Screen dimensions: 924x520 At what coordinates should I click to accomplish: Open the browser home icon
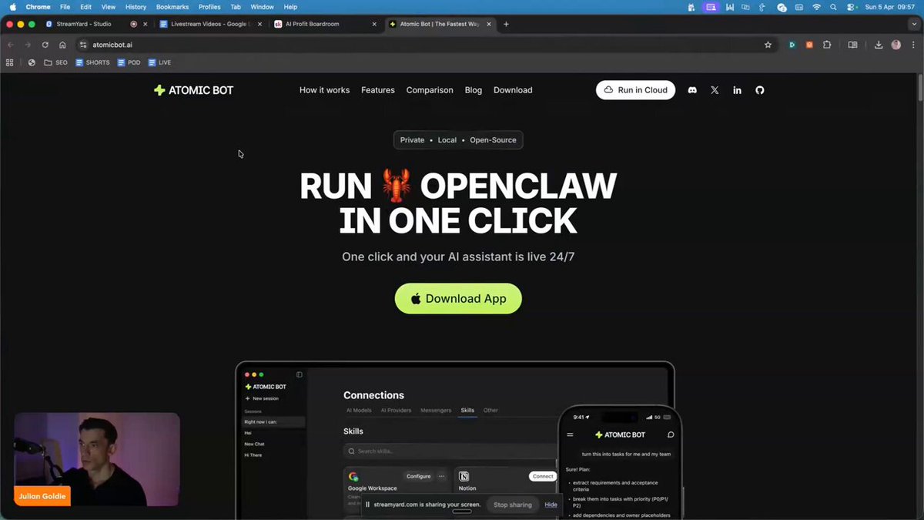pyautogui.click(x=62, y=45)
